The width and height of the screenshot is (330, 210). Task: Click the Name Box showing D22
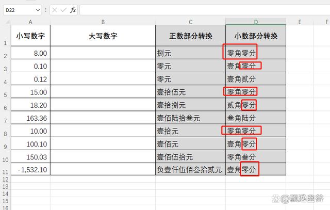click(22, 10)
